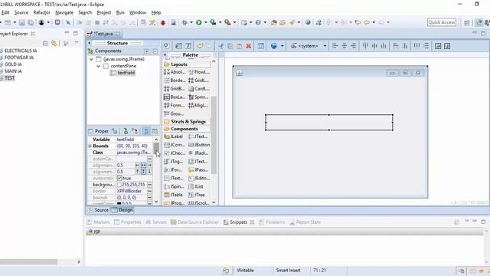This screenshot has width=490, height=276.
Task: Open the Data Source Explorer tab
Action: [194, 222]
